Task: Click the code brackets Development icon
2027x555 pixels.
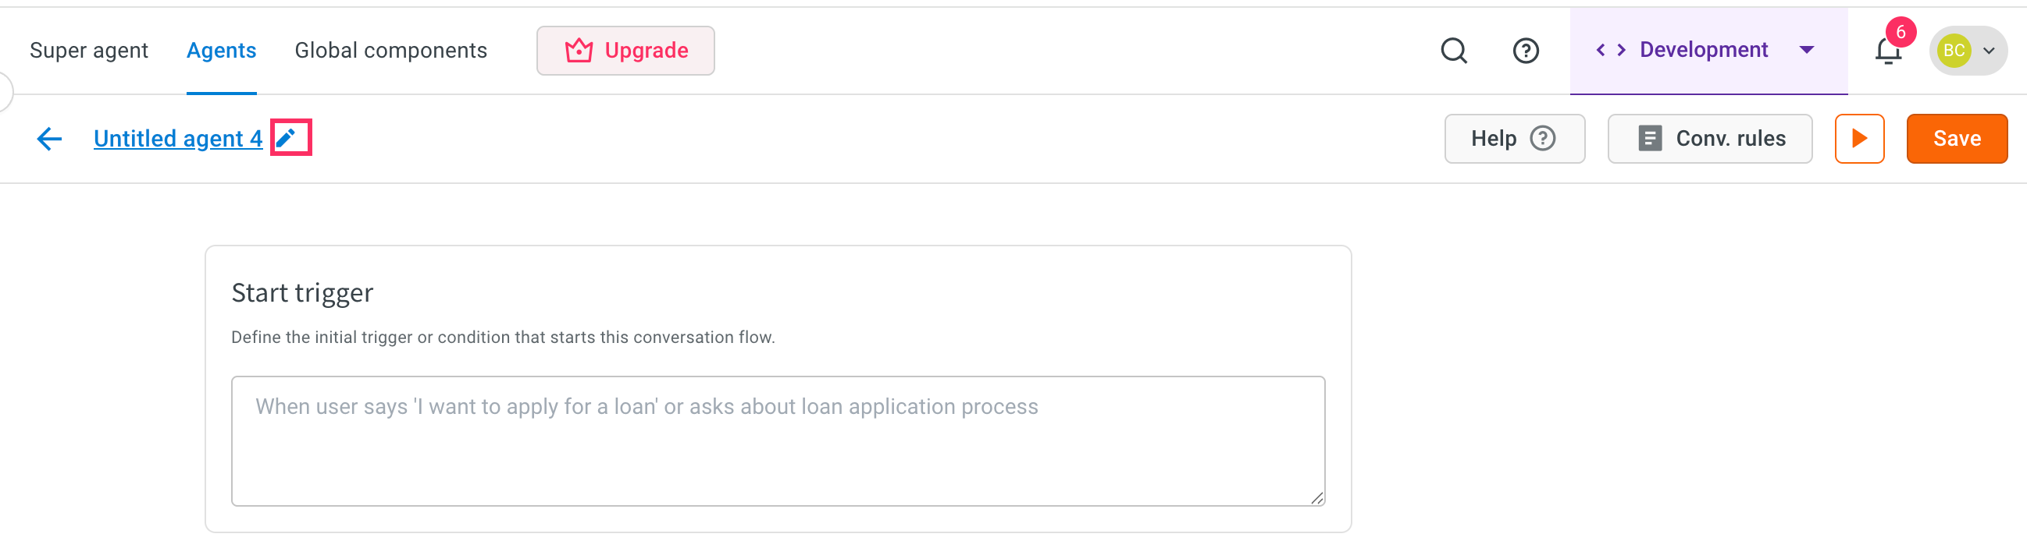Action: [x=1610, y=50]
